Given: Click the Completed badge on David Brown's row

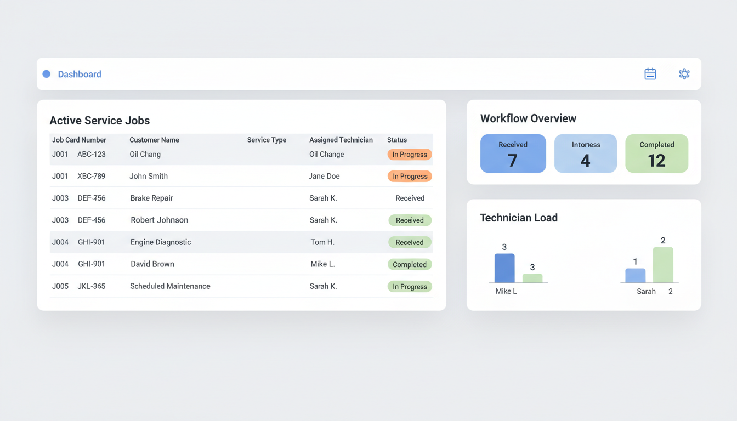Looking at the screenshot, I should (x=410, y=264).
